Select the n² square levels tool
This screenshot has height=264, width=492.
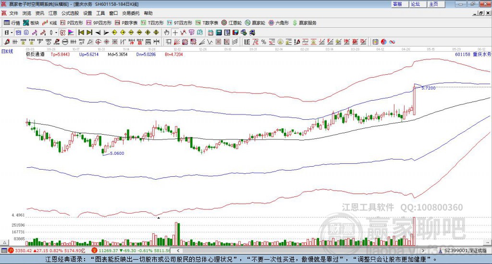(82, 42)
